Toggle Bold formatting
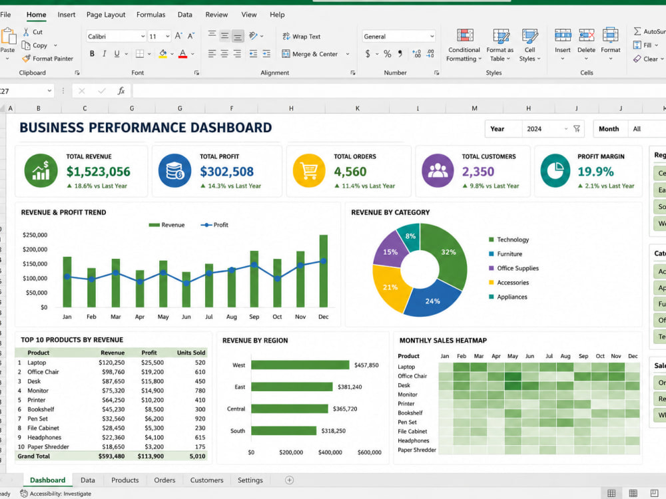The width and height of the screenshot is (666, 499). point(92,54)
